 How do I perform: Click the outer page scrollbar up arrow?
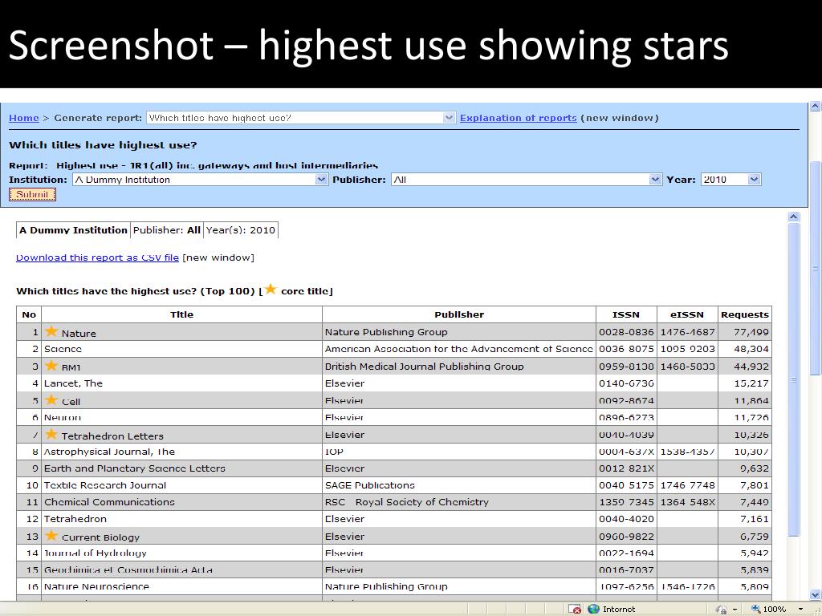[816, 107]
